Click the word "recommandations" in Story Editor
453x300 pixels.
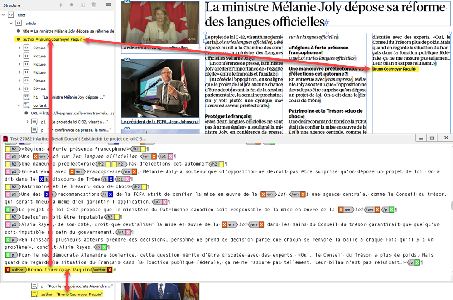point(78,194)
